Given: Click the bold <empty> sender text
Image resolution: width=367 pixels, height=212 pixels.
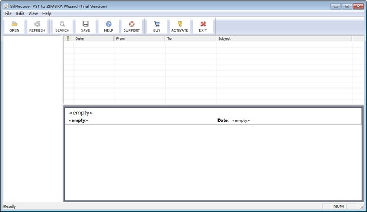Looking at the screenshot, I should (x=78, y=120).
